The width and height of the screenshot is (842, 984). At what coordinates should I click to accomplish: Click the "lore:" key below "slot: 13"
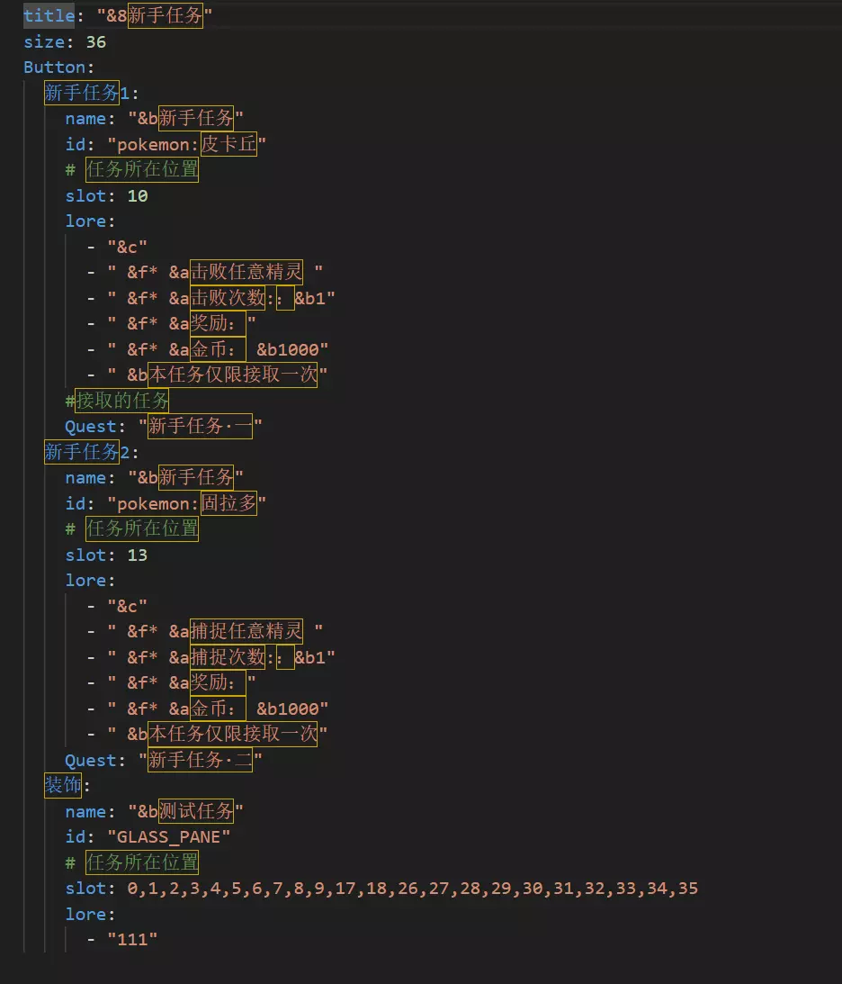90,581
